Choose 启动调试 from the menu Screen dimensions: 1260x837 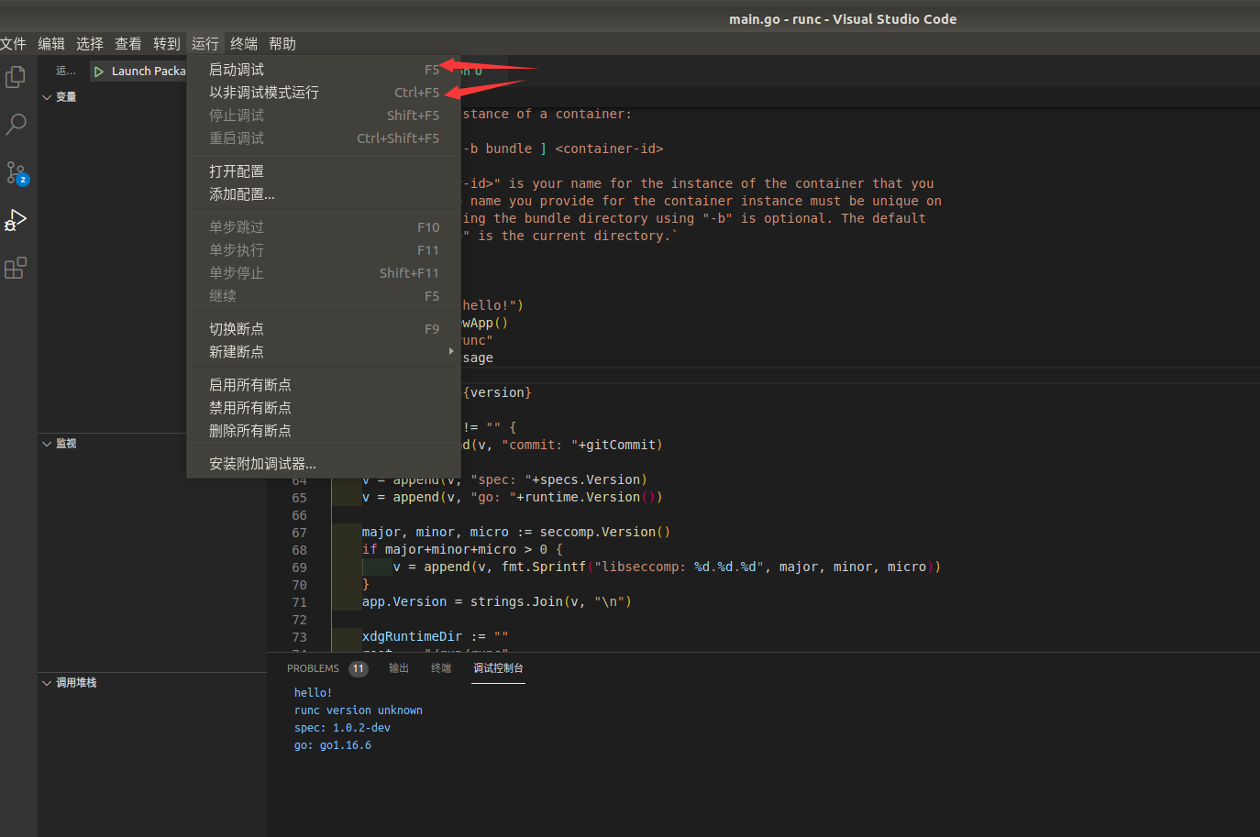(x=324, y=70)
